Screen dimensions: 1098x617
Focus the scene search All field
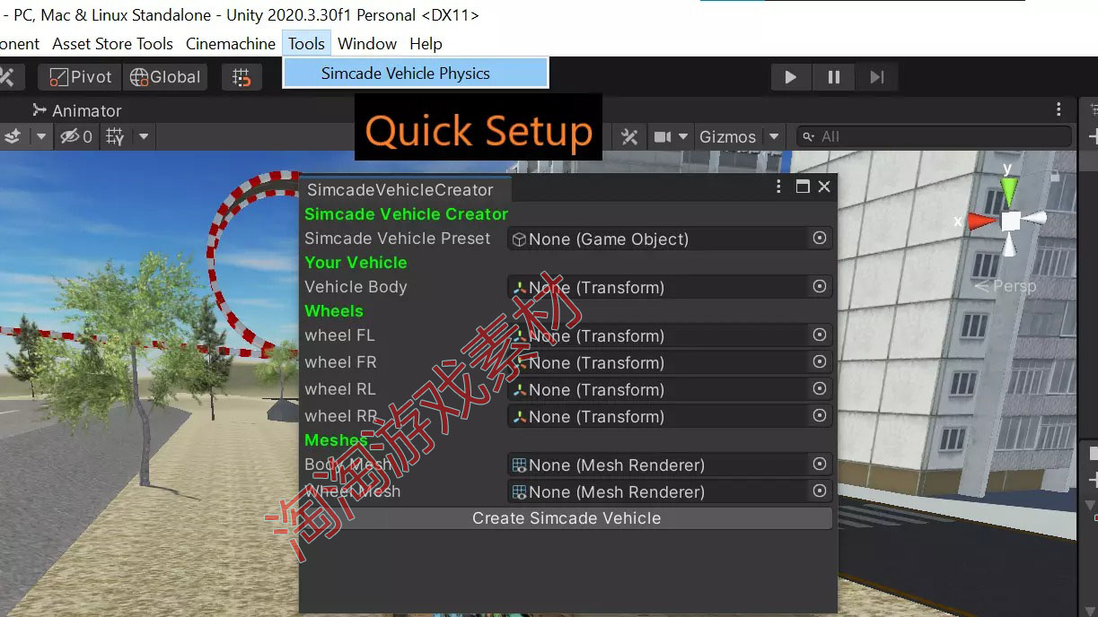[934, 136]
